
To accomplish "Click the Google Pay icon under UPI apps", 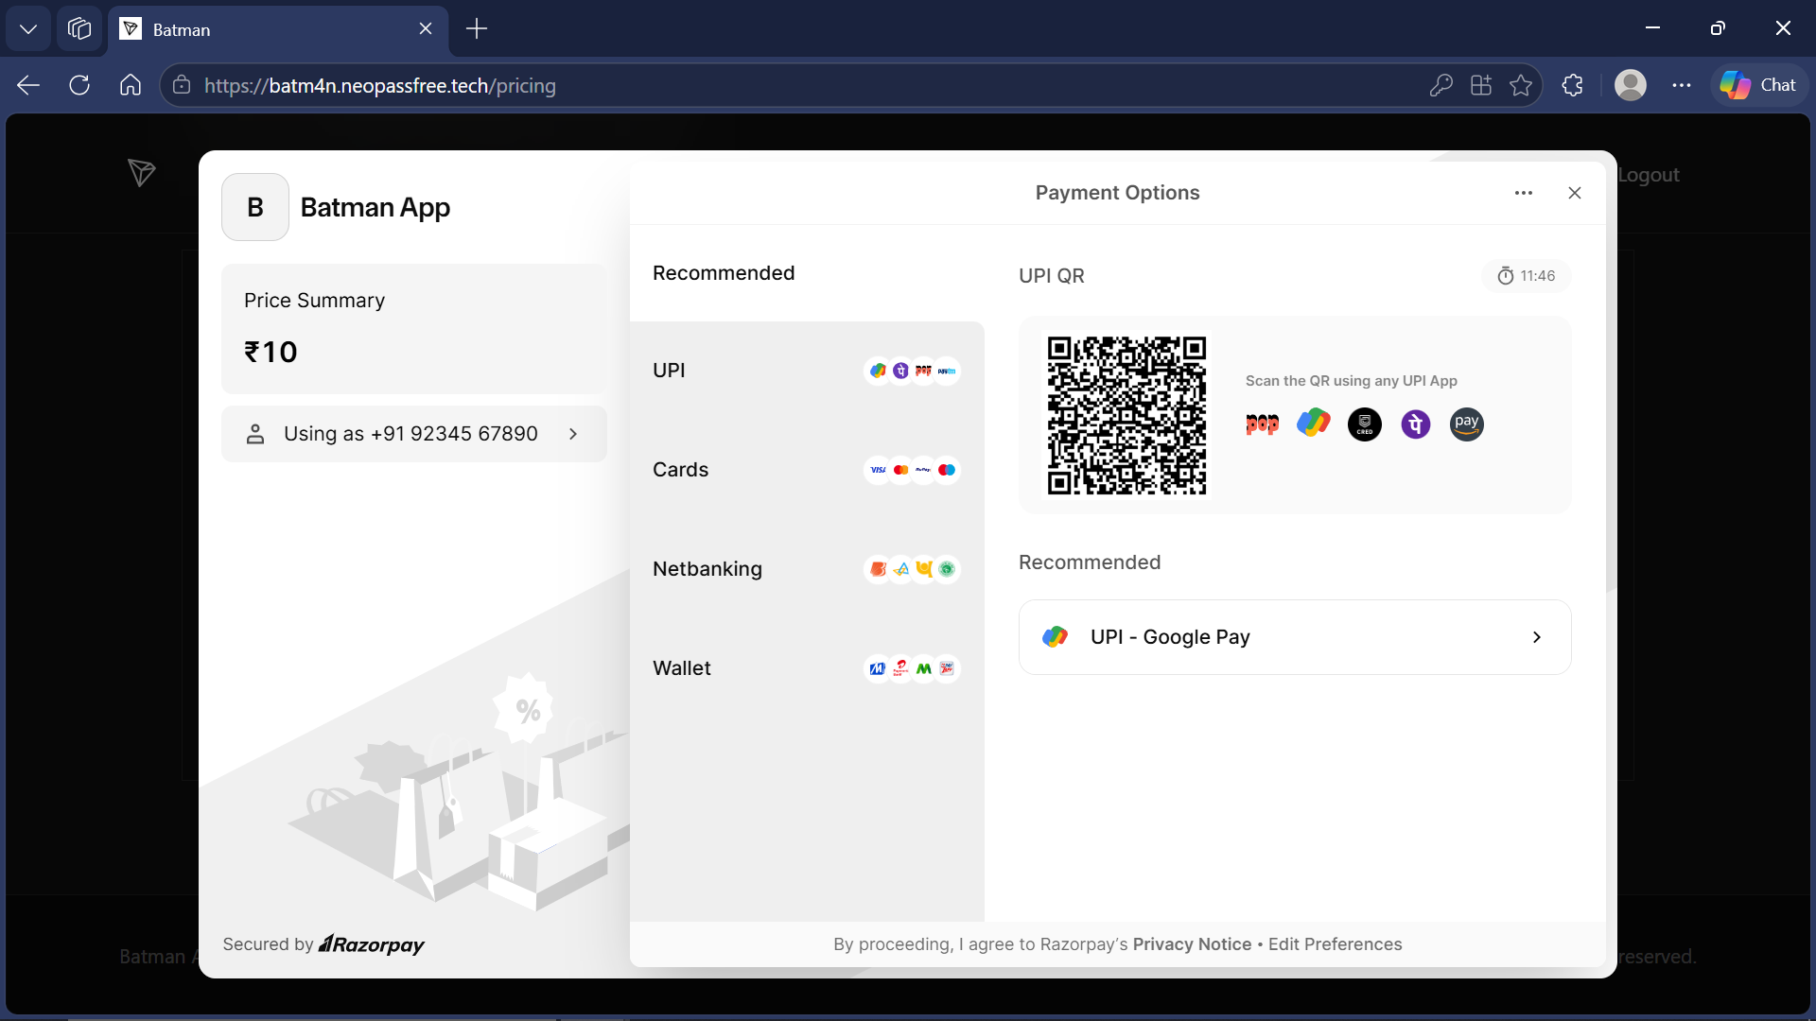I will coord(1313,424).
